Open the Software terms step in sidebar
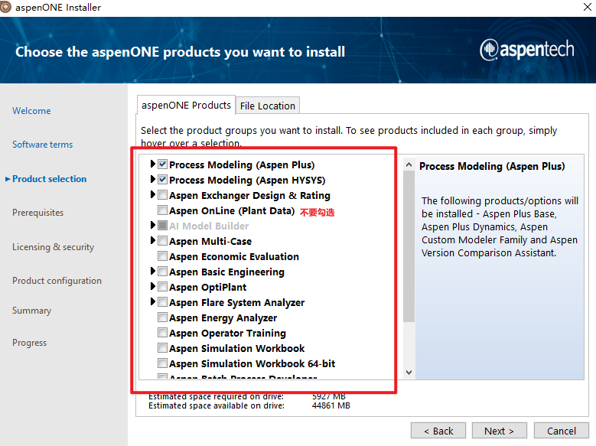This screenshot has height=446, width=596. [42, 145]
